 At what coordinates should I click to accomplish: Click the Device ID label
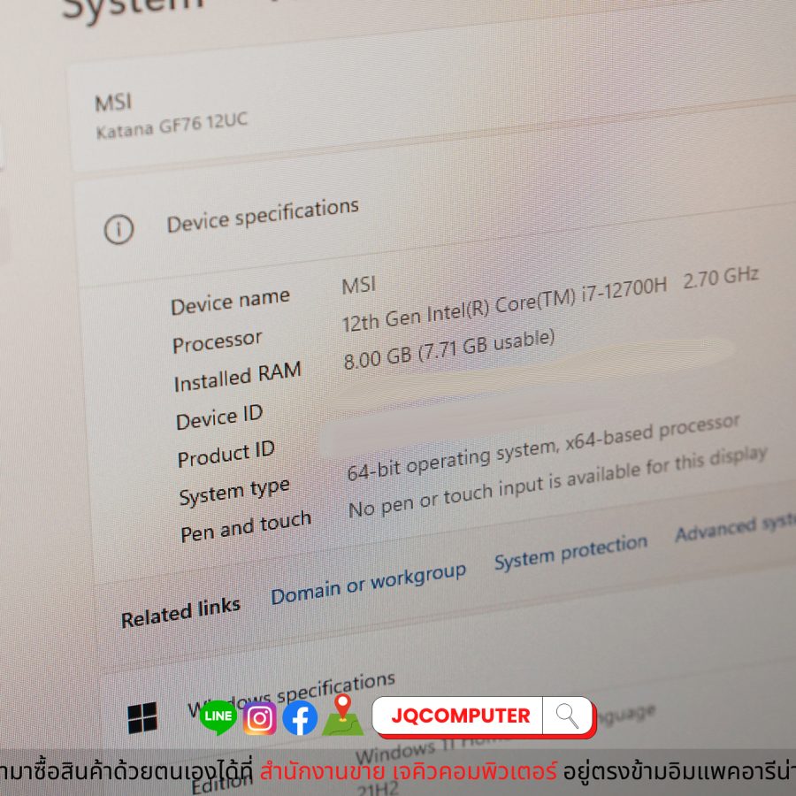click(219, 417)
